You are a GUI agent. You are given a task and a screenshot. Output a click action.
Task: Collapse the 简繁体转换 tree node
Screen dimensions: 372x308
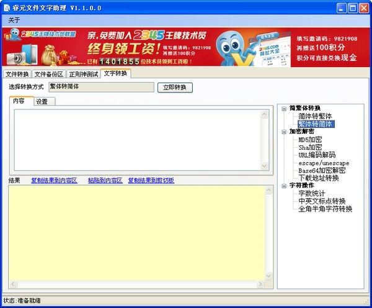point(284,109)
